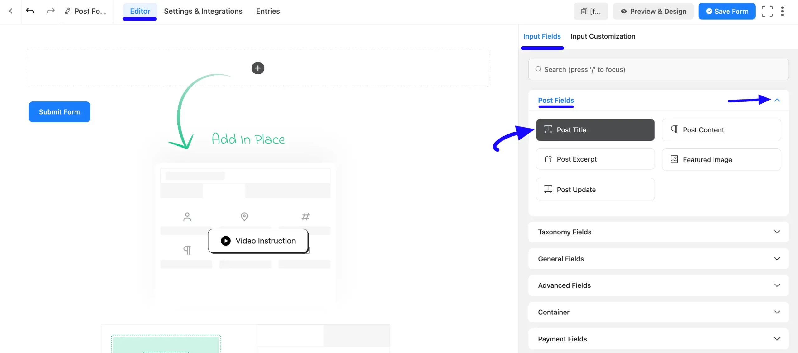Focus the field search box
Viewport: 798px width, 353px height.
658,69
